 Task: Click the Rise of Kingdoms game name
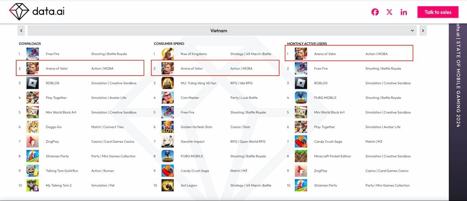click(194, 54)
